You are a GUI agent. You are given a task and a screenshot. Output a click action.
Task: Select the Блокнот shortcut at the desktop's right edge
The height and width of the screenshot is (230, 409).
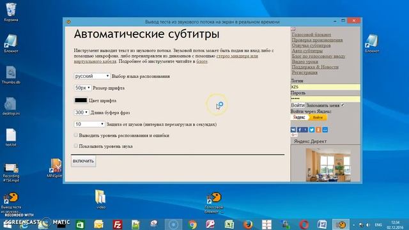372,43
